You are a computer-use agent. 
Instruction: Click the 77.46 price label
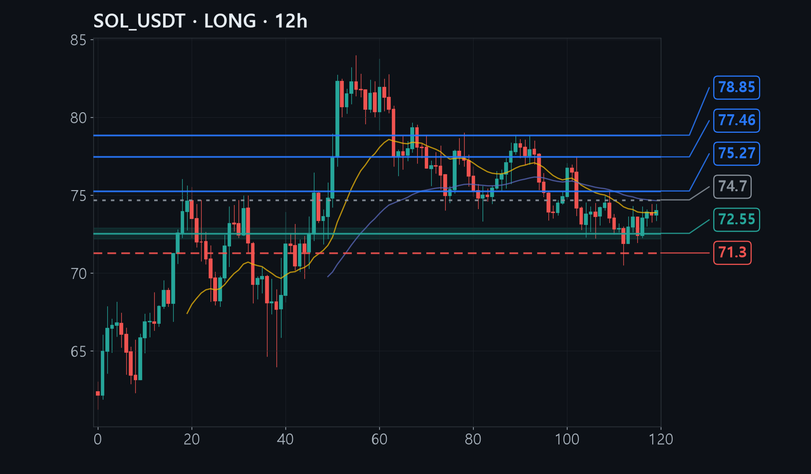tap(737, 120)
